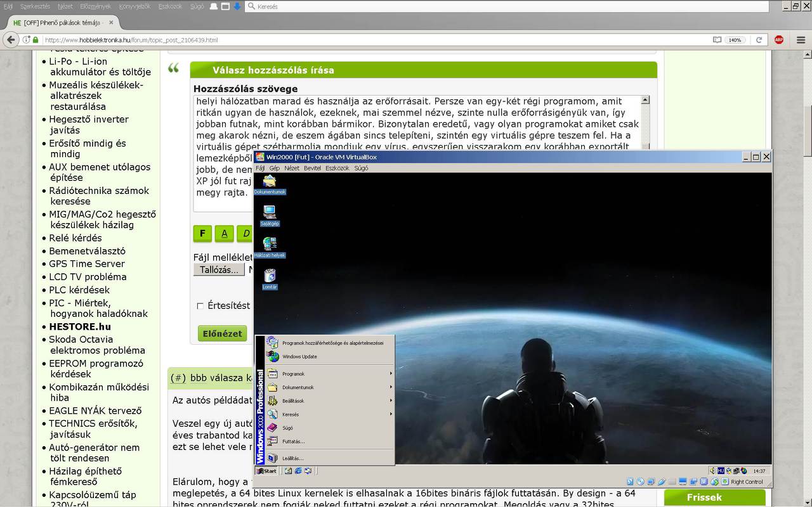The image size is (812, 507).
Task: Click the italic D formatting button
Action: tap(246, 233)
